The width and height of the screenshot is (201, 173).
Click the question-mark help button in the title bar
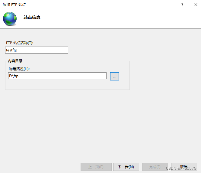coord(182,5)
